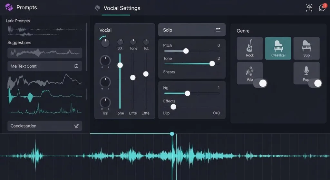330x180 pixels.
Task: Click the Pitch value 0
Action: tap(219, 45)
